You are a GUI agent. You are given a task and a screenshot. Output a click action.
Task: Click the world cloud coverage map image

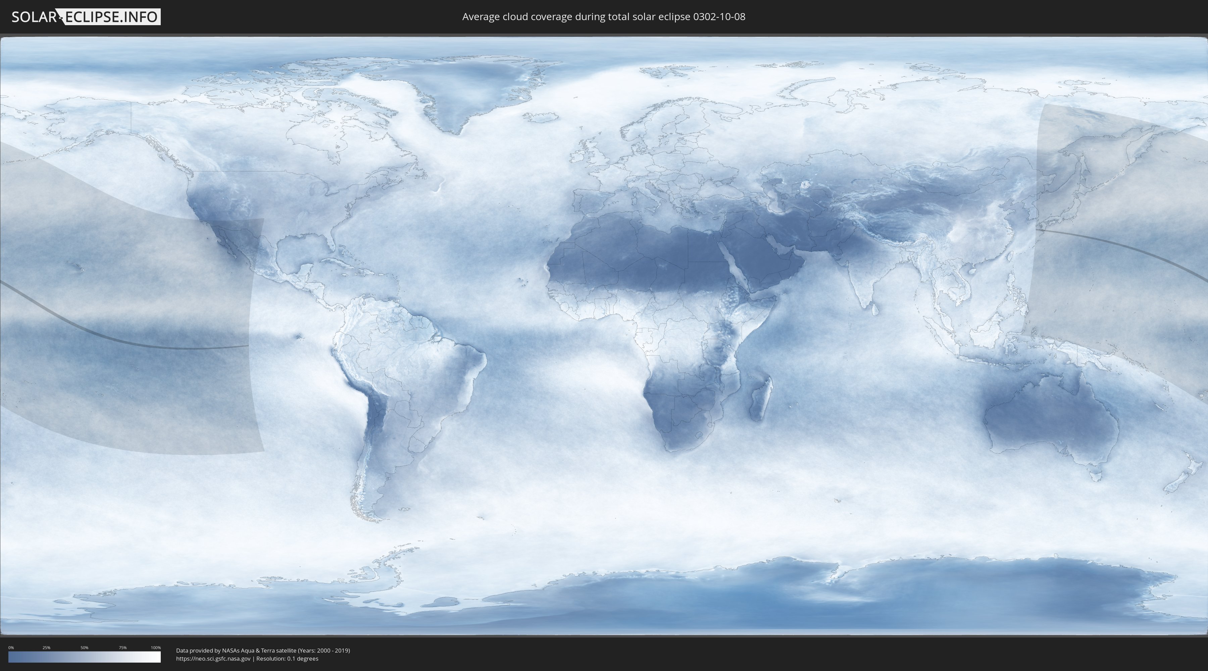[604, 336]
